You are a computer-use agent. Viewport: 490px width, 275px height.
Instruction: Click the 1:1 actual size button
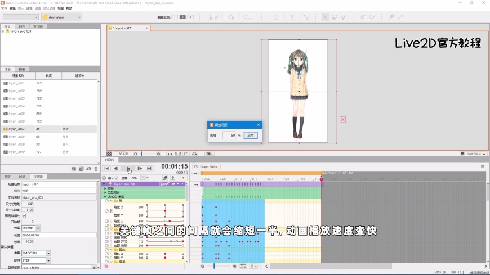[170, 154]
